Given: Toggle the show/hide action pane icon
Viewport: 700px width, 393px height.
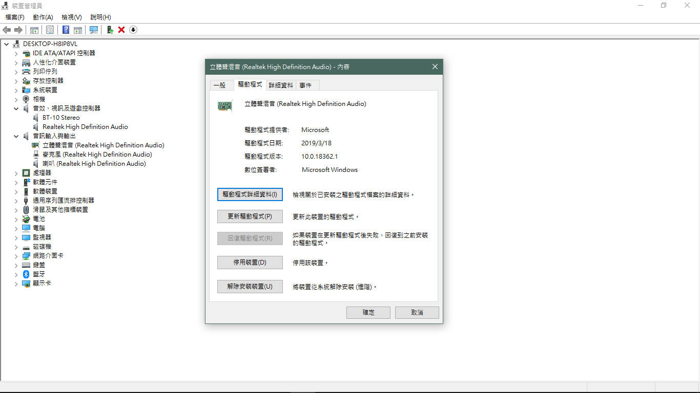Looking at the screenshot, I should [78, 30].
